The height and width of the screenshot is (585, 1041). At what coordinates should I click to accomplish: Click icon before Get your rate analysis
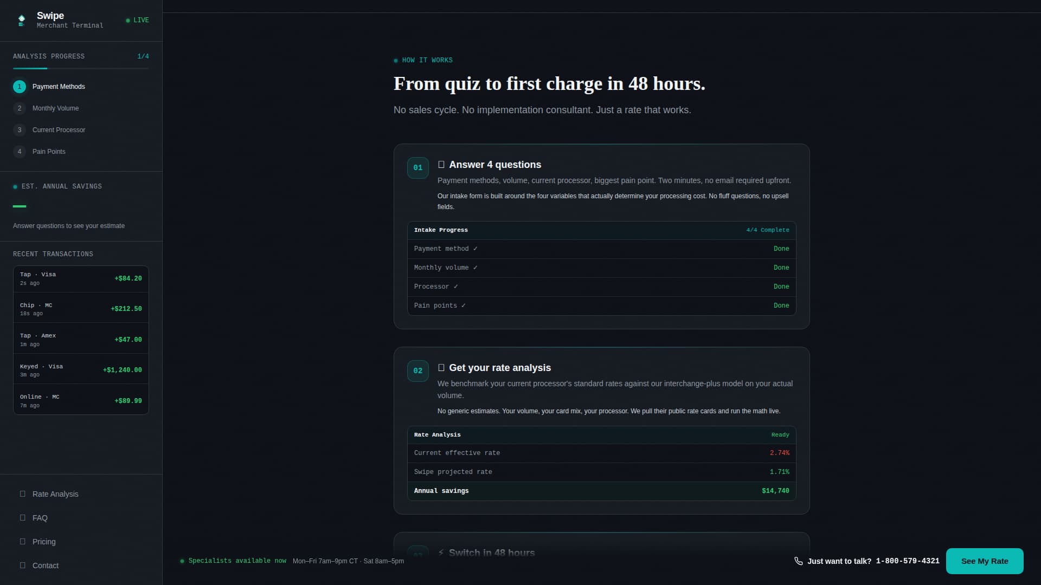pos(441,368)
